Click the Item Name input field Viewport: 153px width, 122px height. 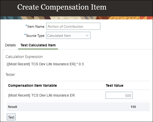click(x=73, y=26)
